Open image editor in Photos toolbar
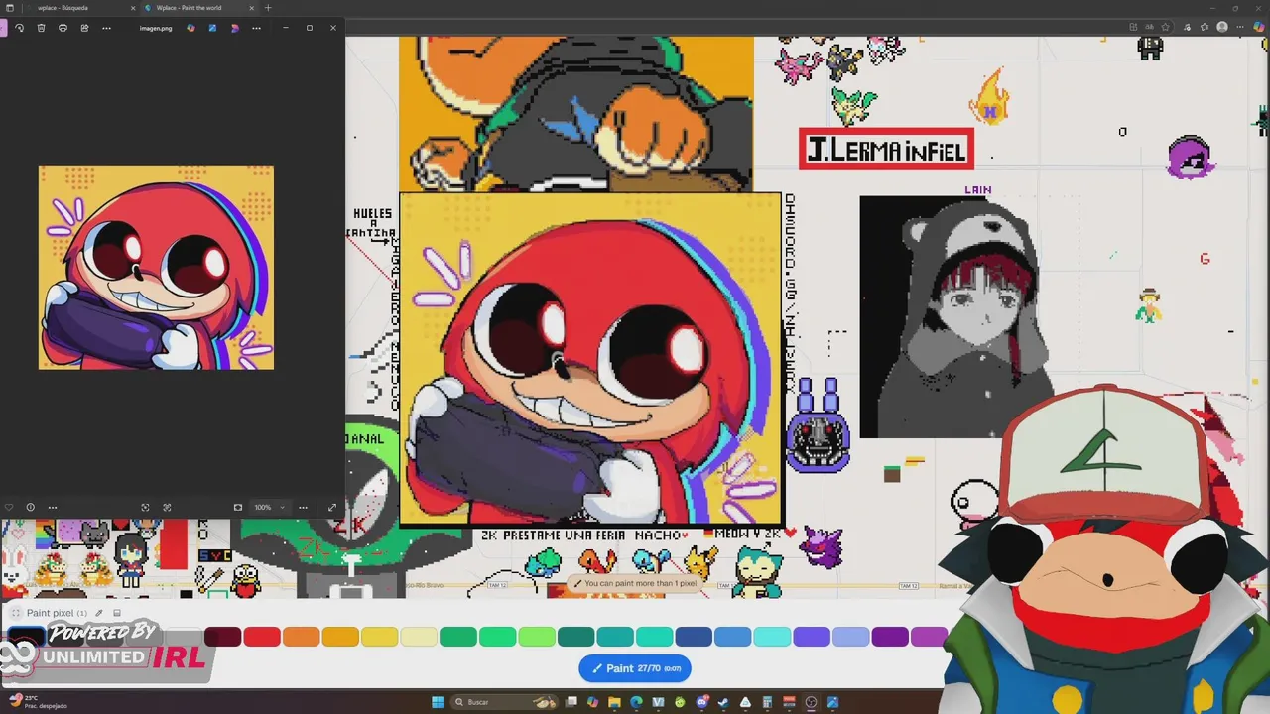This screenshot has width=1270, height=714. [x=212, y=28]
